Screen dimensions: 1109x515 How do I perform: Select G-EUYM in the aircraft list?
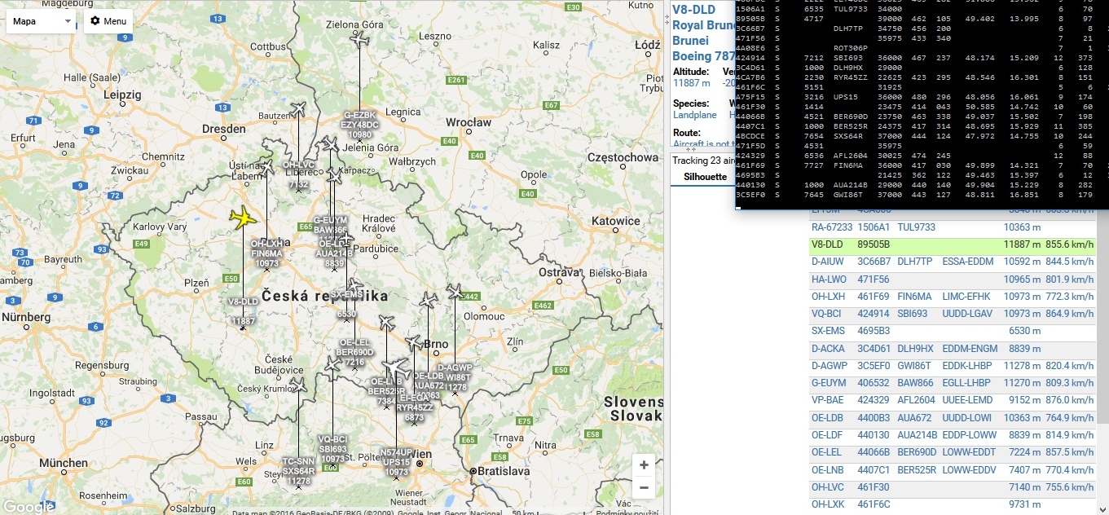point(952,383)
